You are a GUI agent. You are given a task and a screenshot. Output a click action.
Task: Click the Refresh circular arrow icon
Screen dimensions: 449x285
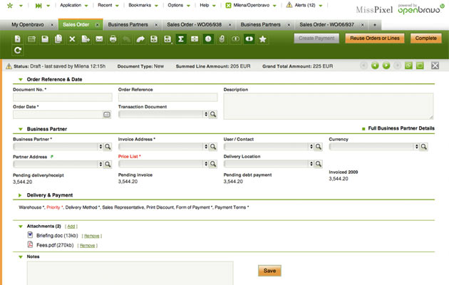tap(18, 51)
